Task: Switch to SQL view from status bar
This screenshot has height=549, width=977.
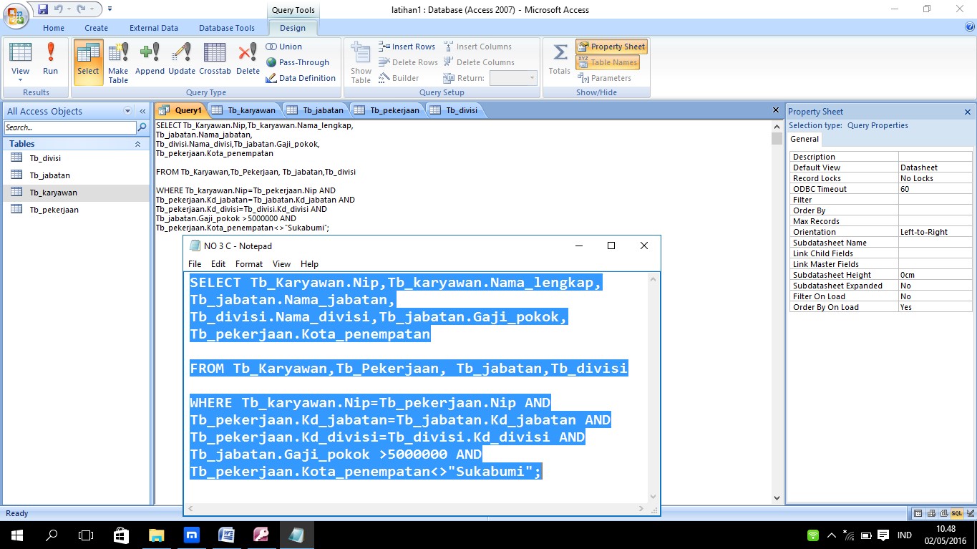Action: pos(956,514)
